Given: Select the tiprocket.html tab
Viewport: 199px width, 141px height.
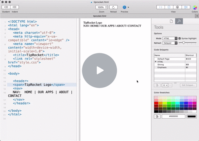Looking at the screenshot, I should [x=99, y=16].
